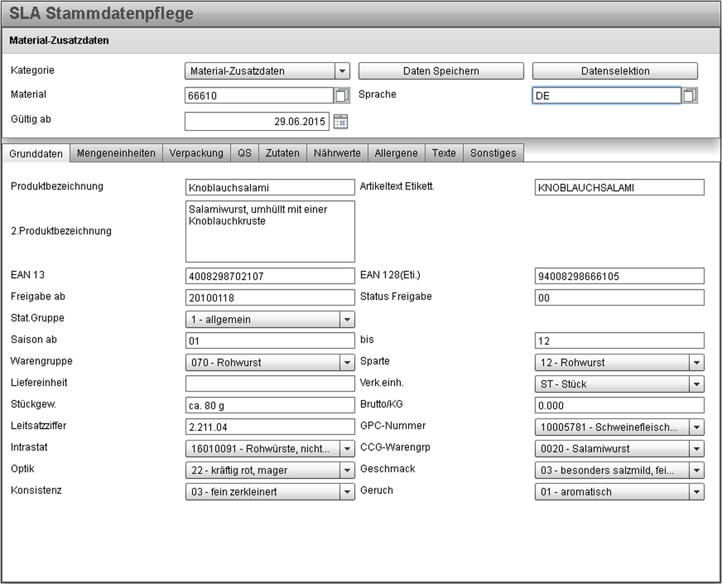The image size is (722, 584).
Task: Focus the Material number field
Action: (259, 95)
